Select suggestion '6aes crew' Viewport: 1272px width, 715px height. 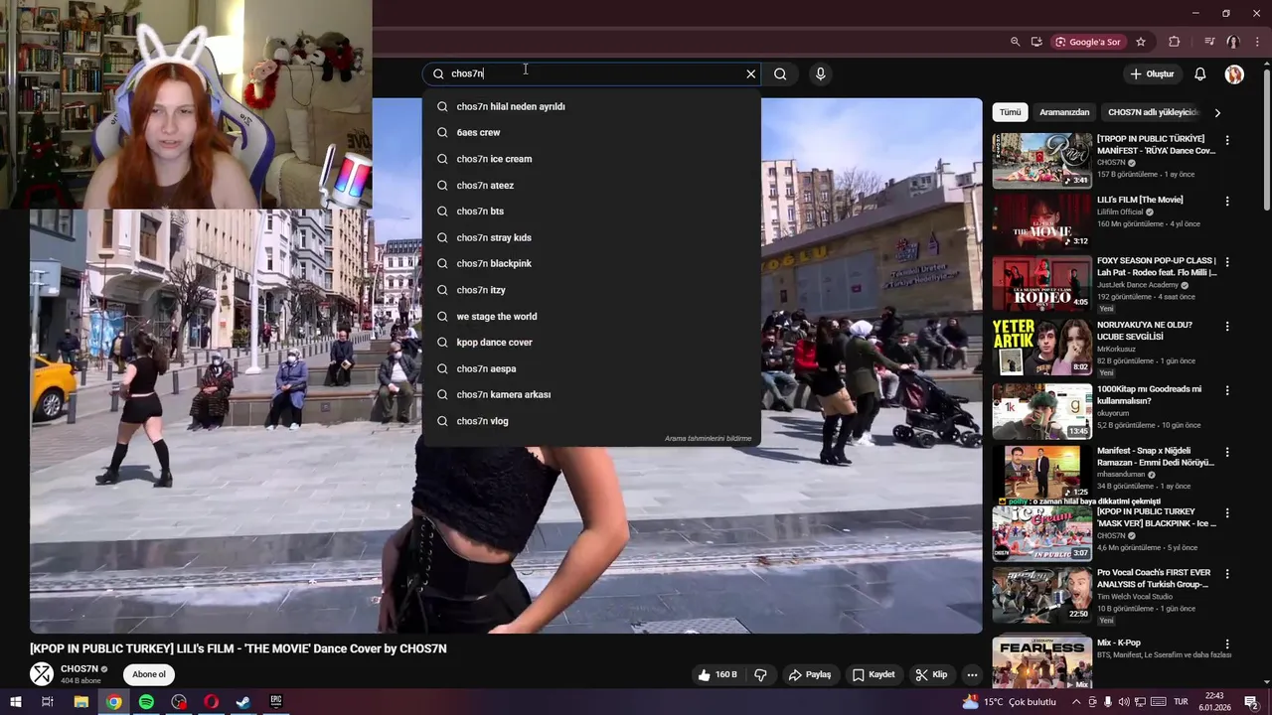click(591, 132)
